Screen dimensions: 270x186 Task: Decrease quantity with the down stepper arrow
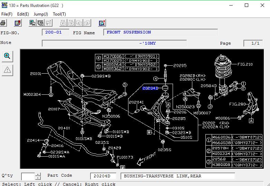[x=38, y=178]
